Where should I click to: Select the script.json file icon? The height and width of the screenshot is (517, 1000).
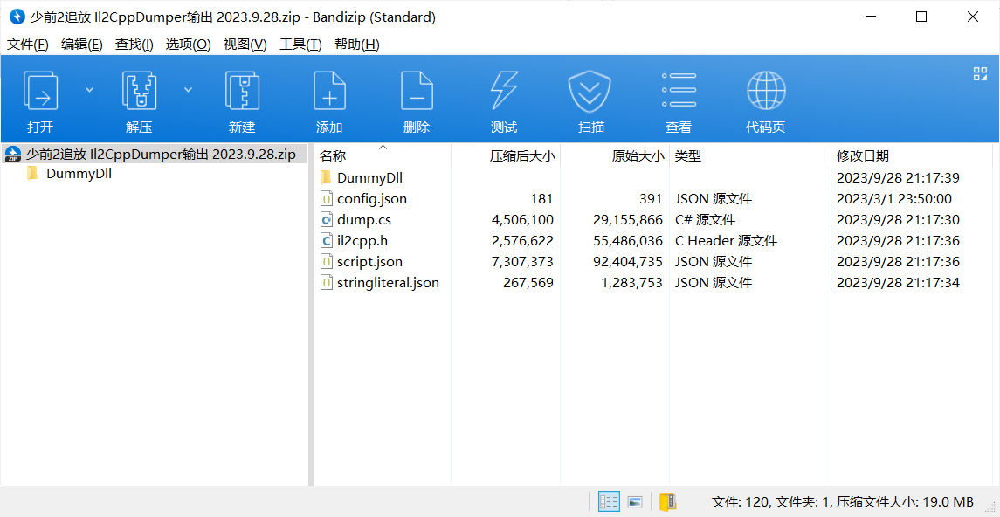[326, 262]
